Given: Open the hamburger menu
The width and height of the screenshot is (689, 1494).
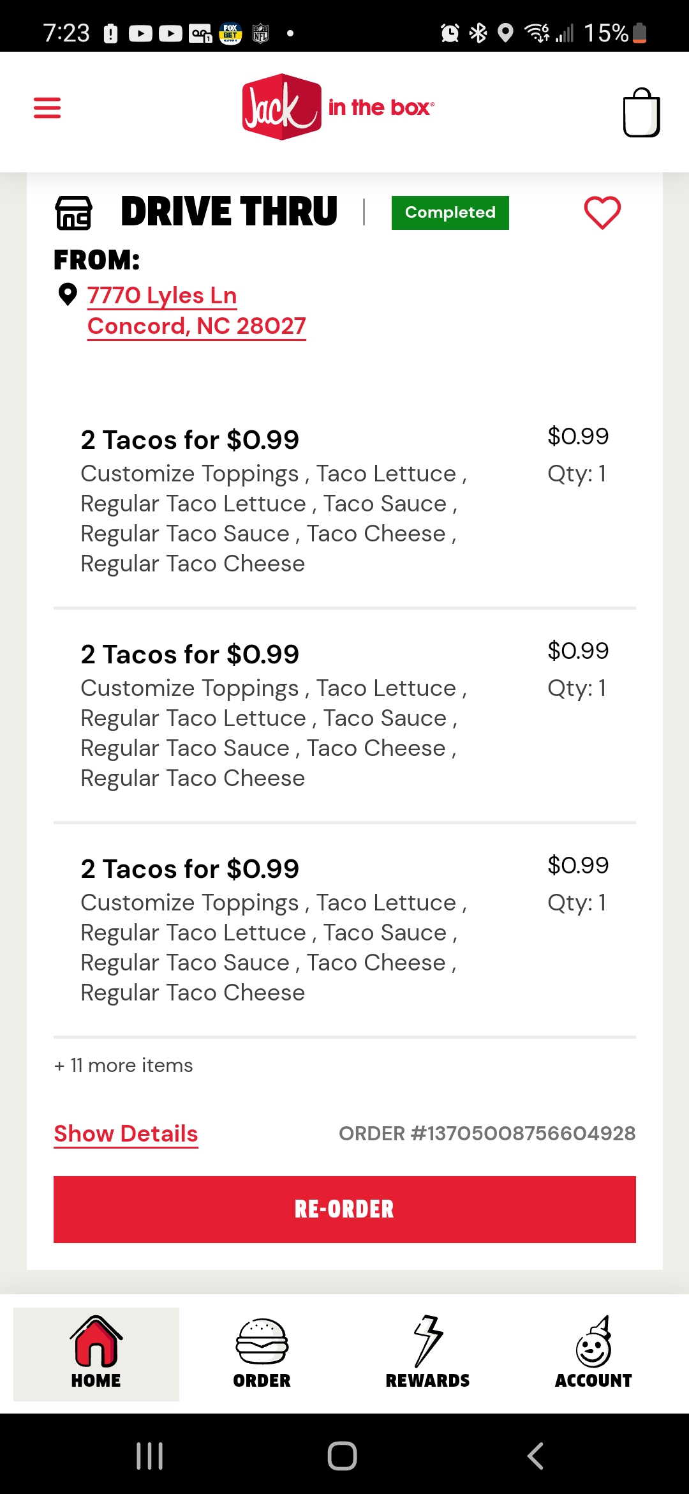Looking at the screenshot, I should [x=47, y=108].
